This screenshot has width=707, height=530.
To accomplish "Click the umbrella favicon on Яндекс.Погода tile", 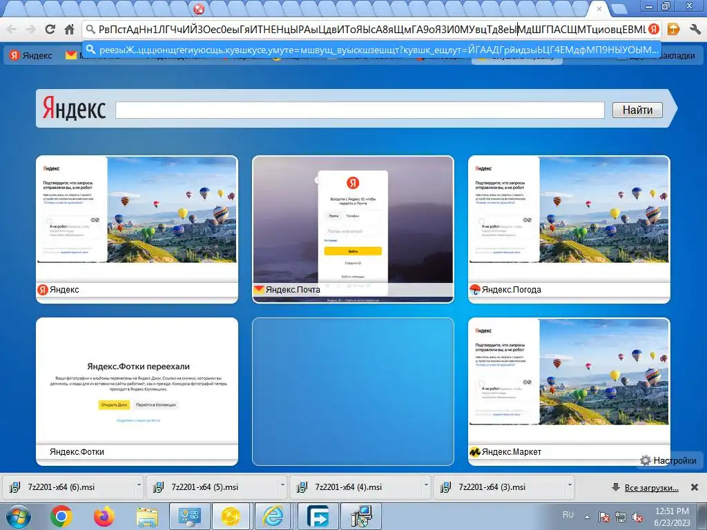I will (475, 289).
